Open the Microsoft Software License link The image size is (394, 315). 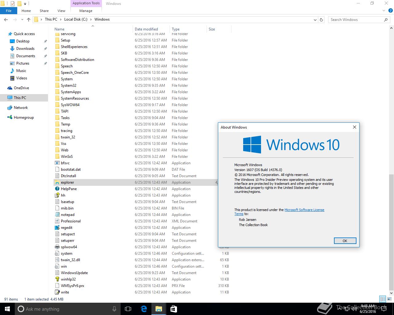304,210
